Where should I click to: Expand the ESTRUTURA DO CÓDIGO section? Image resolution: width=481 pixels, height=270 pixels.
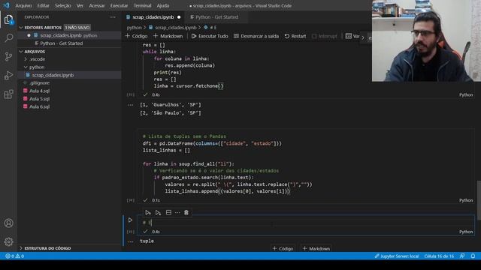(45, 248)
